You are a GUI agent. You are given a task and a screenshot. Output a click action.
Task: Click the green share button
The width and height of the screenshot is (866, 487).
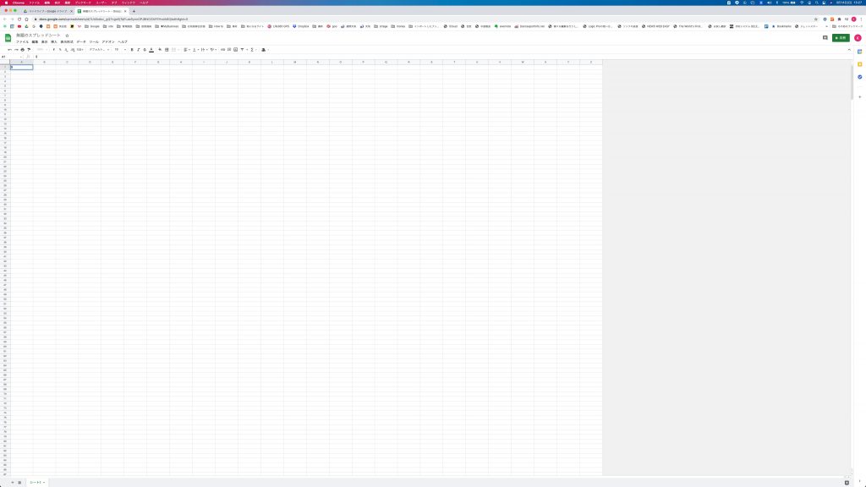click(x=841, y=37)
